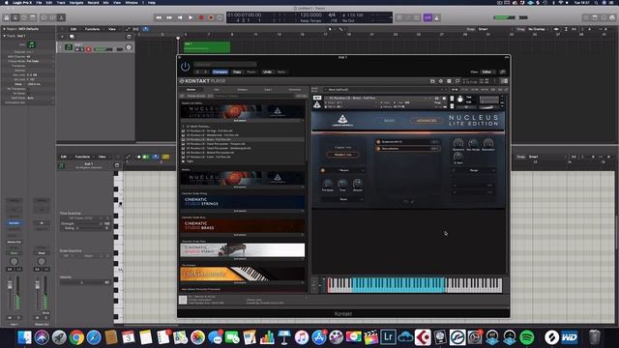Click the Modern mix button

[x=342, y=155]
